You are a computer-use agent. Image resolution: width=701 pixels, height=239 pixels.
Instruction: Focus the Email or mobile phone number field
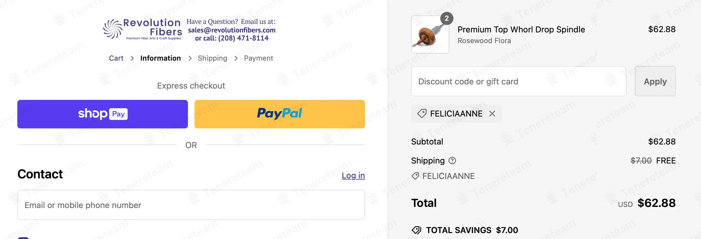(x=191, y=205)
